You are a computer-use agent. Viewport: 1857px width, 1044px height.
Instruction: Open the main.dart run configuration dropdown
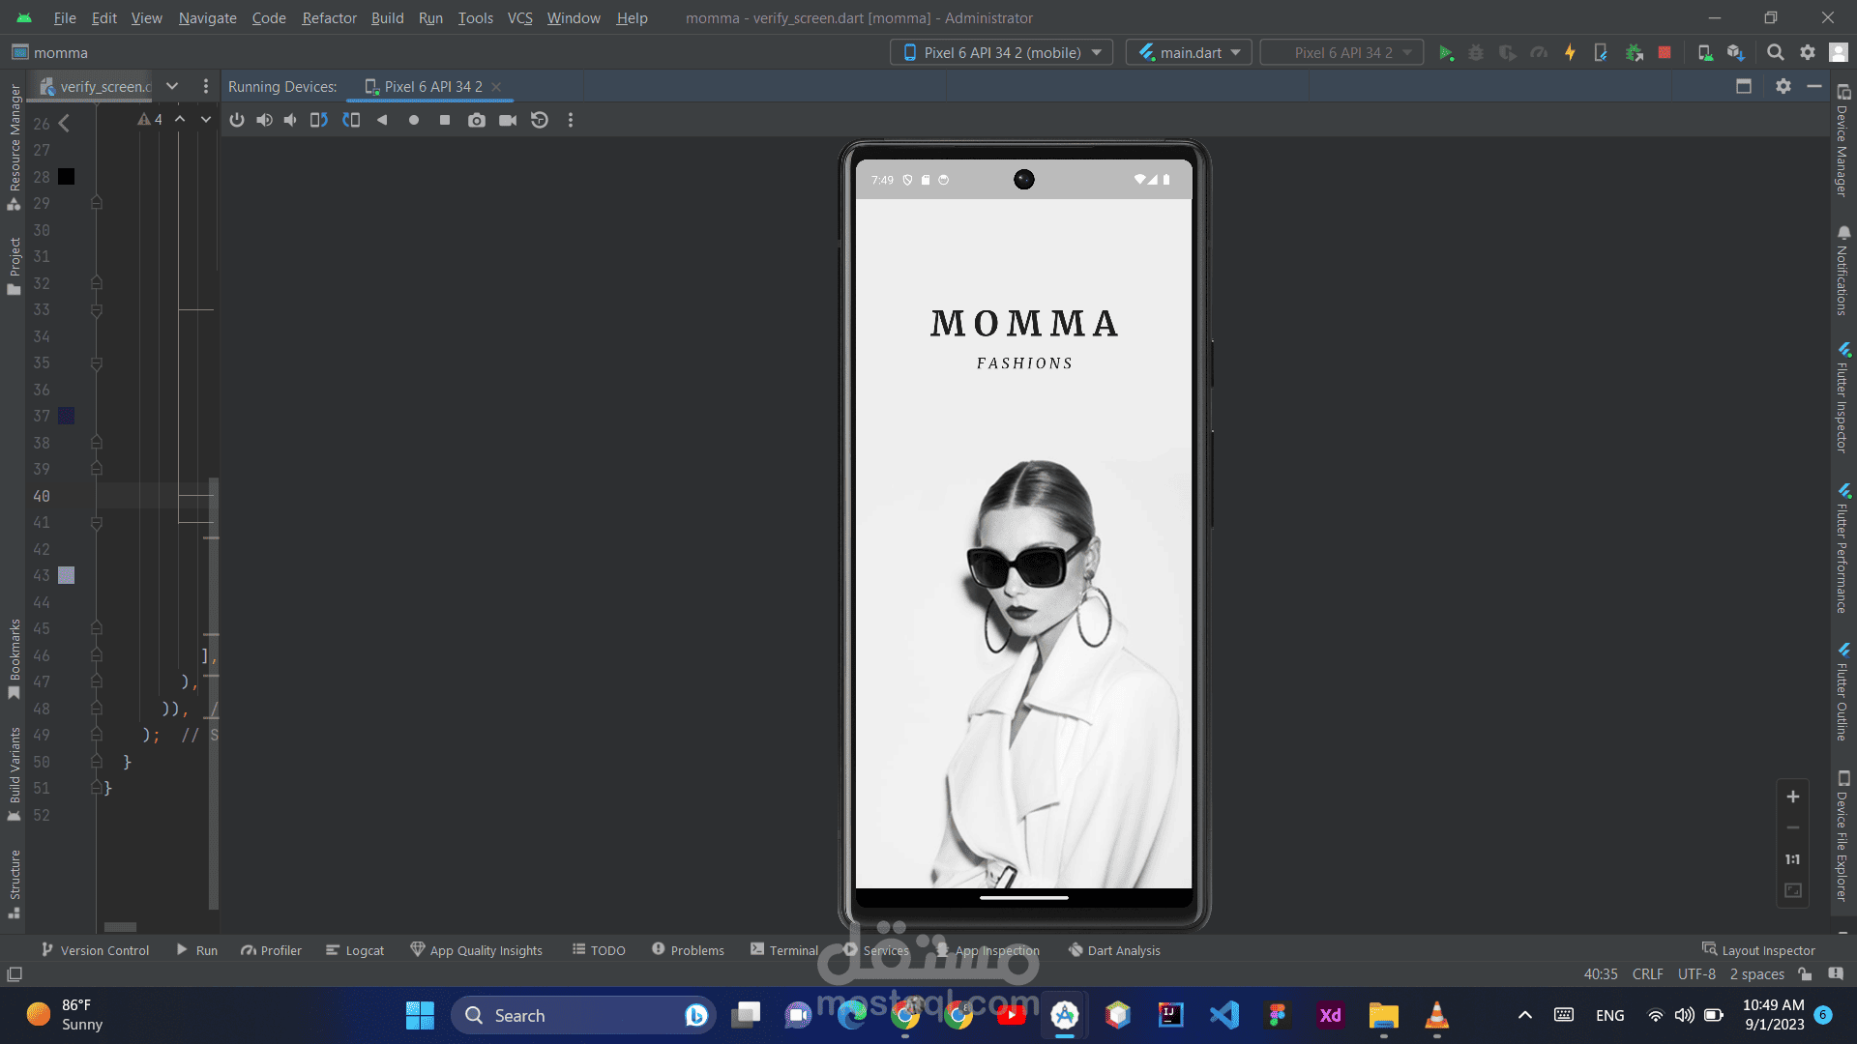point(1189,53)
